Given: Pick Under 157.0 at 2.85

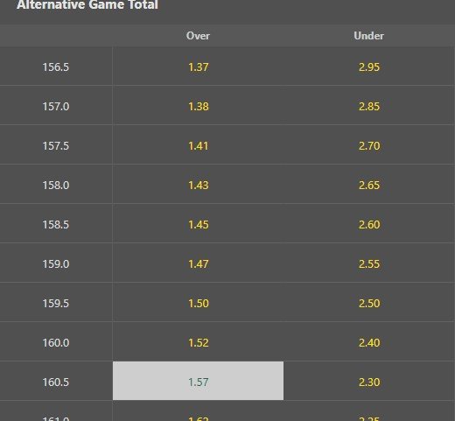Looking at the screenshot, I should point(369,106).
